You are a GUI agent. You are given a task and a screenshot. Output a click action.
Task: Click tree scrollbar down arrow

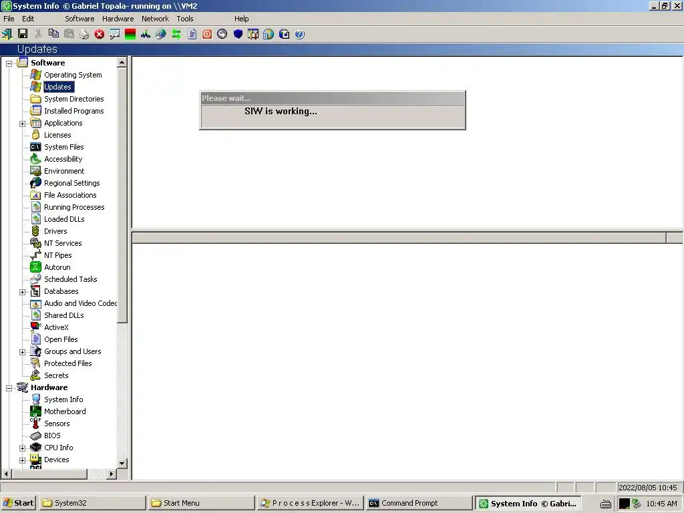coord(122,463)
